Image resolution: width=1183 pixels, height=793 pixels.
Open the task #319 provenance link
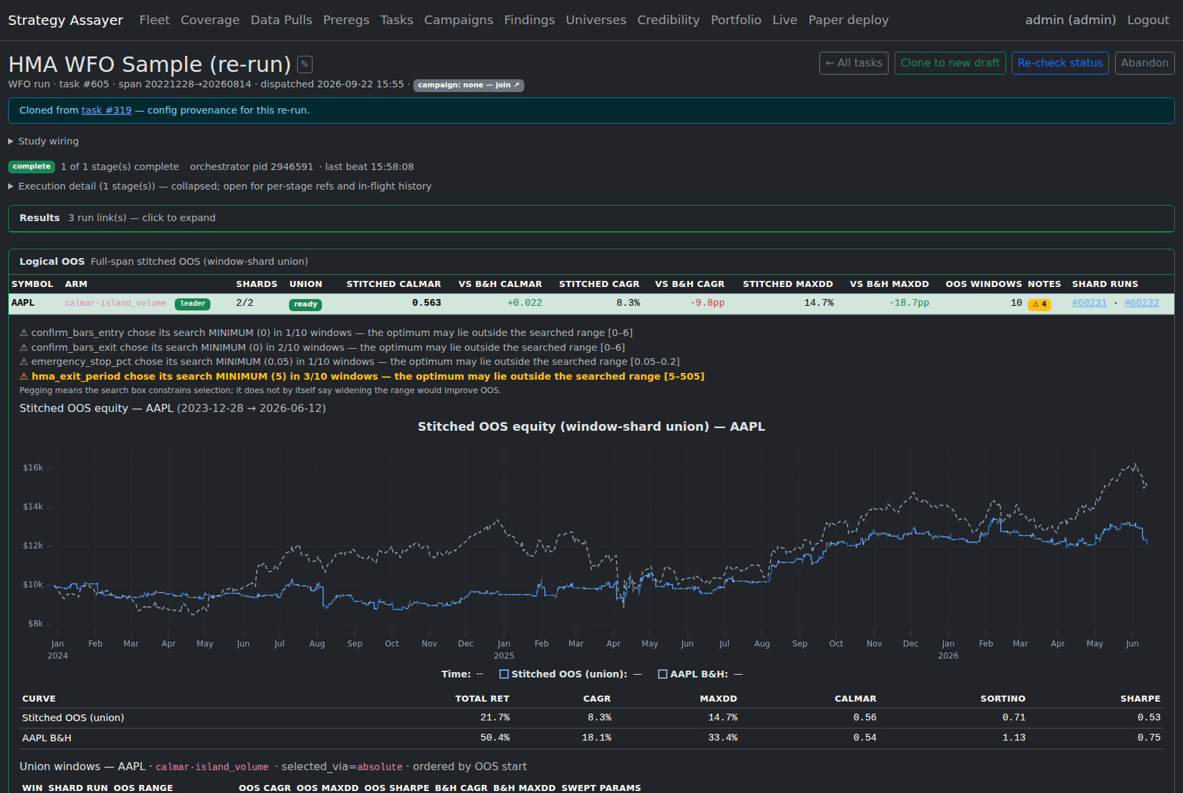click(x=106, y=110)
